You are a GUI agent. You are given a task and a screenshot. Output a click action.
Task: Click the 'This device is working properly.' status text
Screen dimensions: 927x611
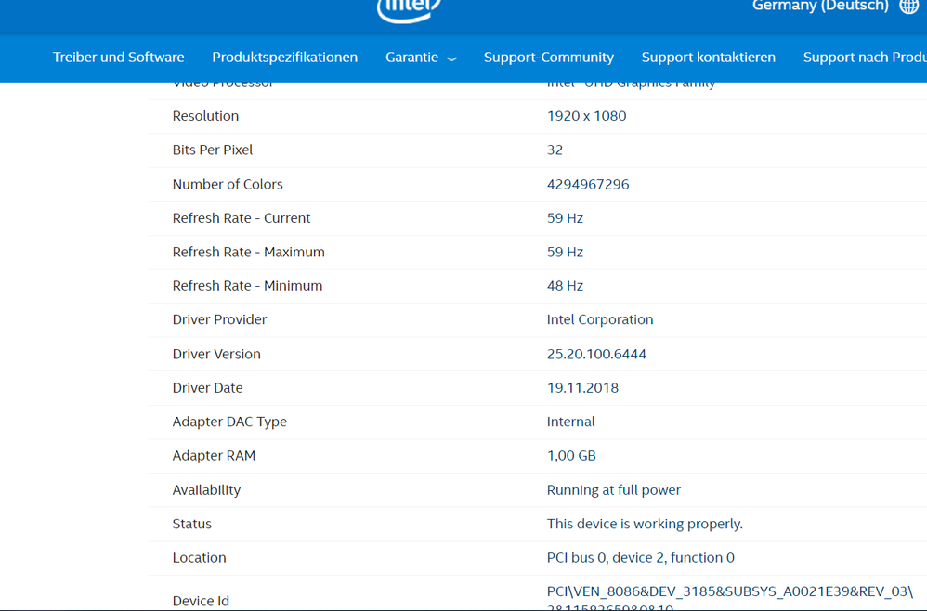645,524
